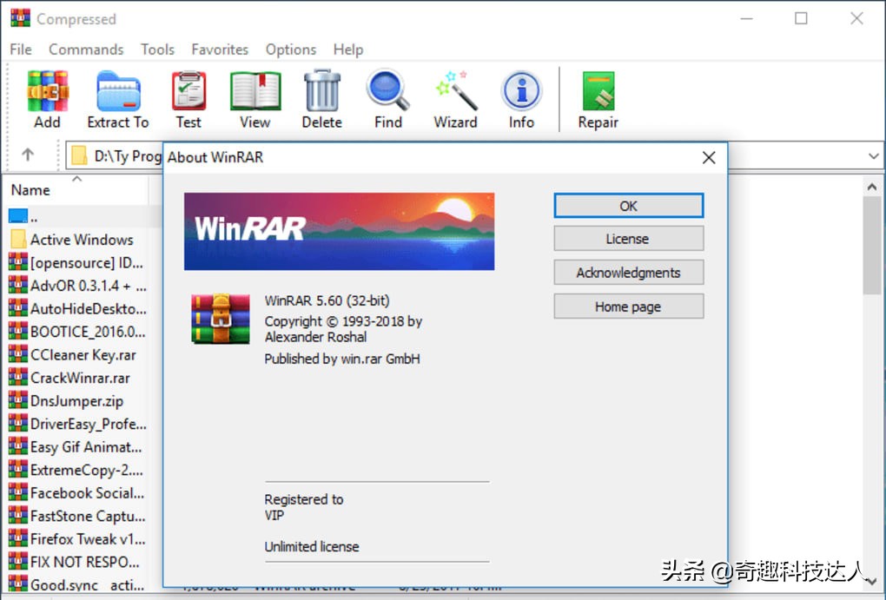Click the scroll up arrow of file list
This screenshot has width=886, height=600.
[872, 187]
